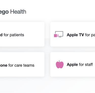Open the 'for care teams' card
This screenshot has height=93, width=95.
(22, 64)
